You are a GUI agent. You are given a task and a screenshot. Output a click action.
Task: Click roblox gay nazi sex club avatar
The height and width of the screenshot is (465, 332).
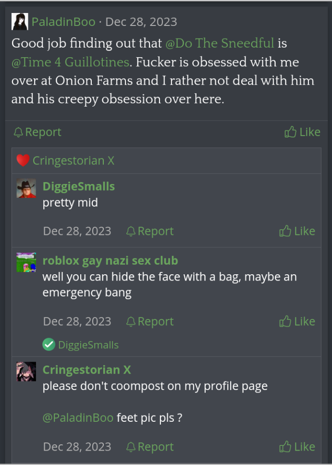(x=26, y=262)
